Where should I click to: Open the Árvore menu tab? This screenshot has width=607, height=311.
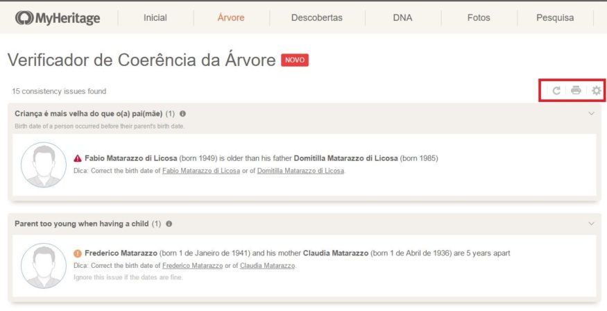(231, 18)
